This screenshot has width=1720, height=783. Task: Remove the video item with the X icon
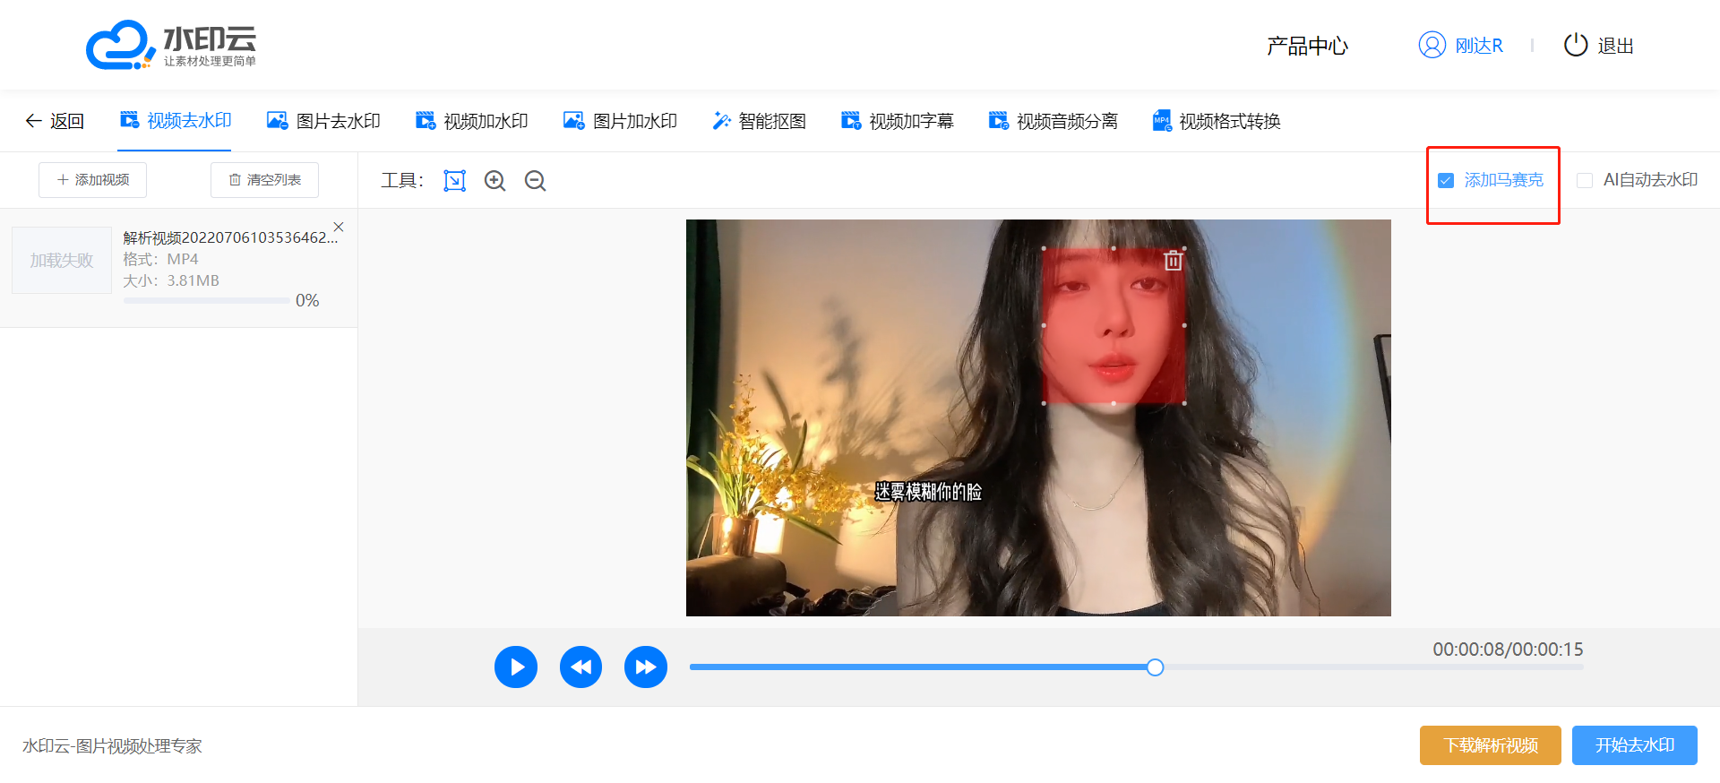pyautogui.click(x=339, y=227)
